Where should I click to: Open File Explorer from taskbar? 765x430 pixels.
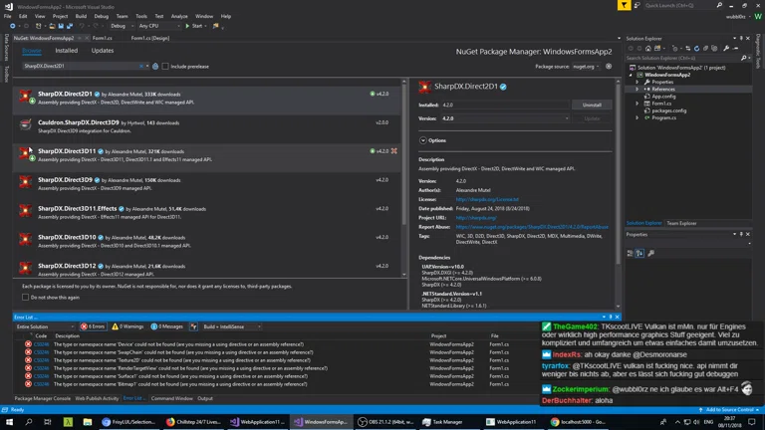click(88, 422)
